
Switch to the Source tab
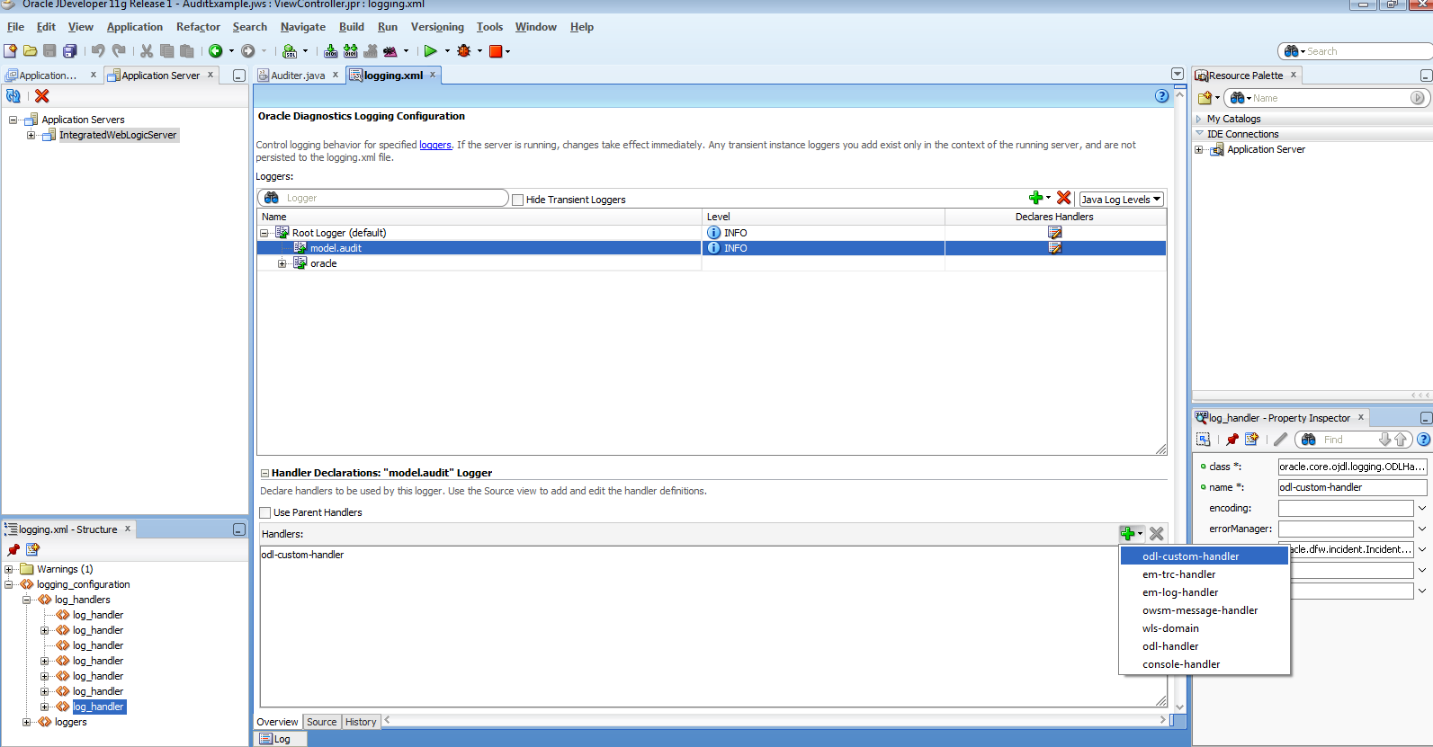[321, 722]
